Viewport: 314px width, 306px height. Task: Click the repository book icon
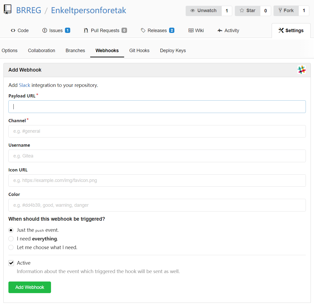point(8,10)
